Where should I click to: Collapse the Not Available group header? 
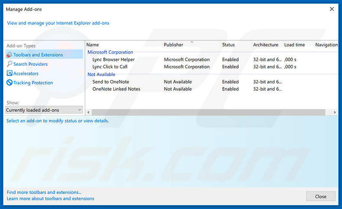pos(101,74)
